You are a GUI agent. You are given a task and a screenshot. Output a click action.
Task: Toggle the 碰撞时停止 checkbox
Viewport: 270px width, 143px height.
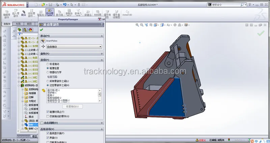click(47, 112)
